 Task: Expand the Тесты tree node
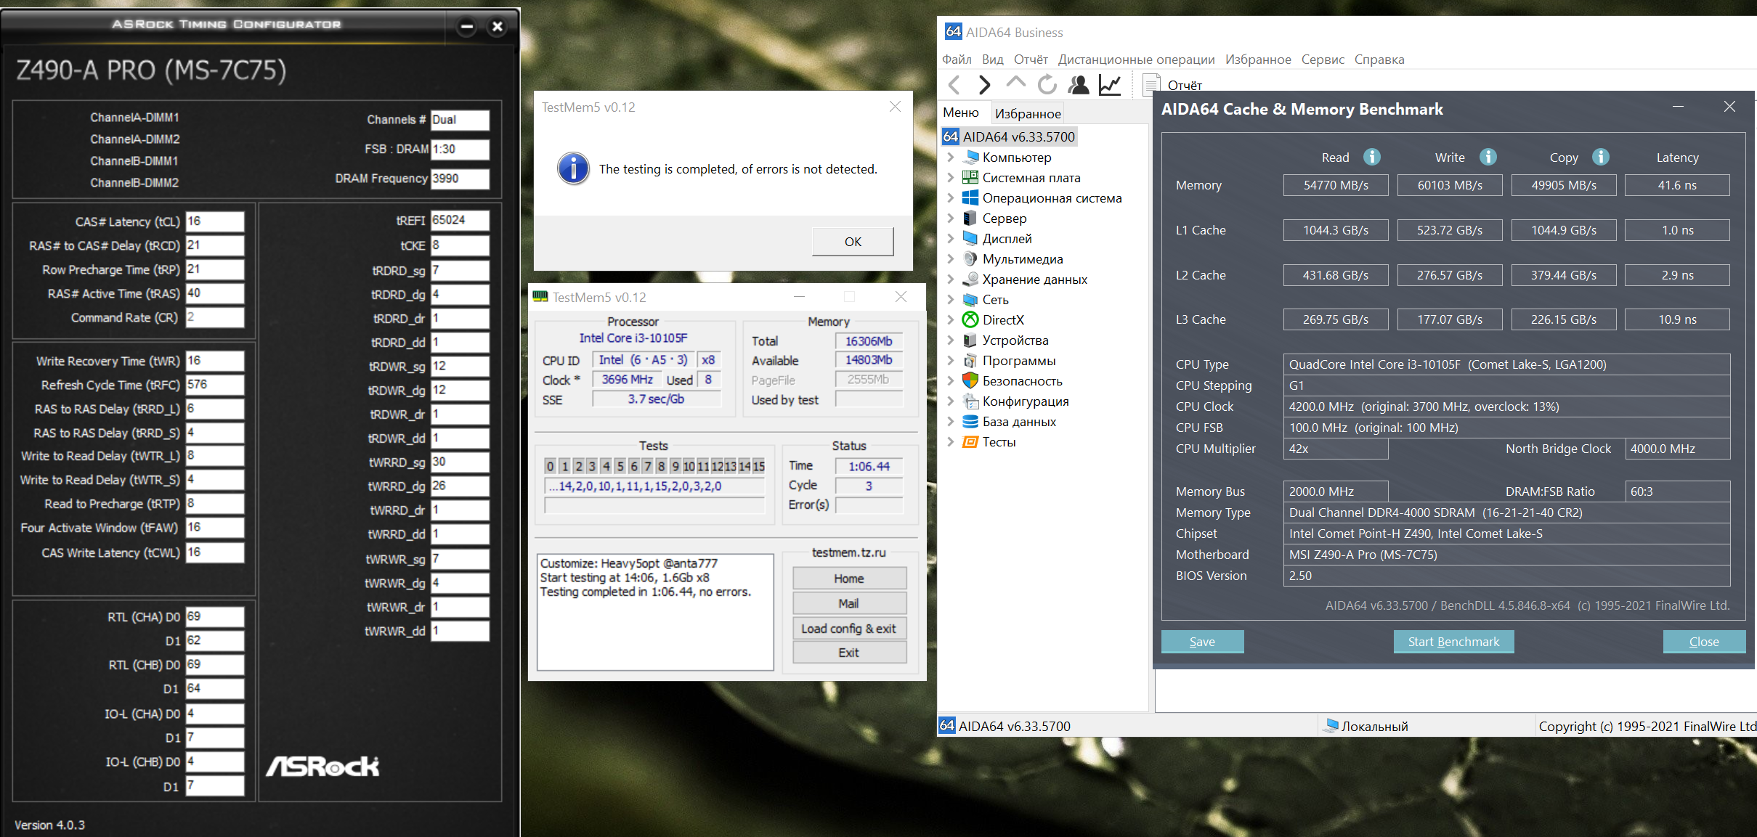pos(950,441)
